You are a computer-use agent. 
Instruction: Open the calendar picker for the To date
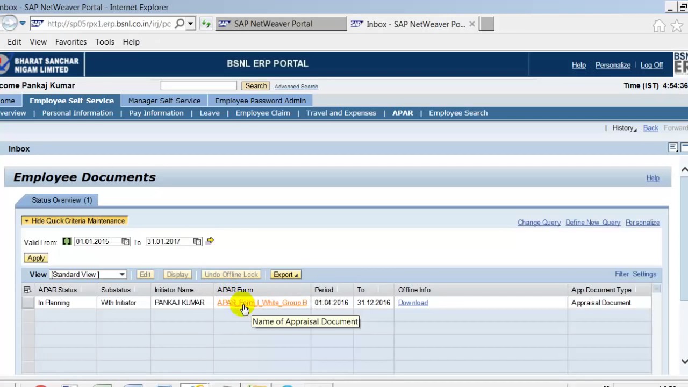point(197,241)
